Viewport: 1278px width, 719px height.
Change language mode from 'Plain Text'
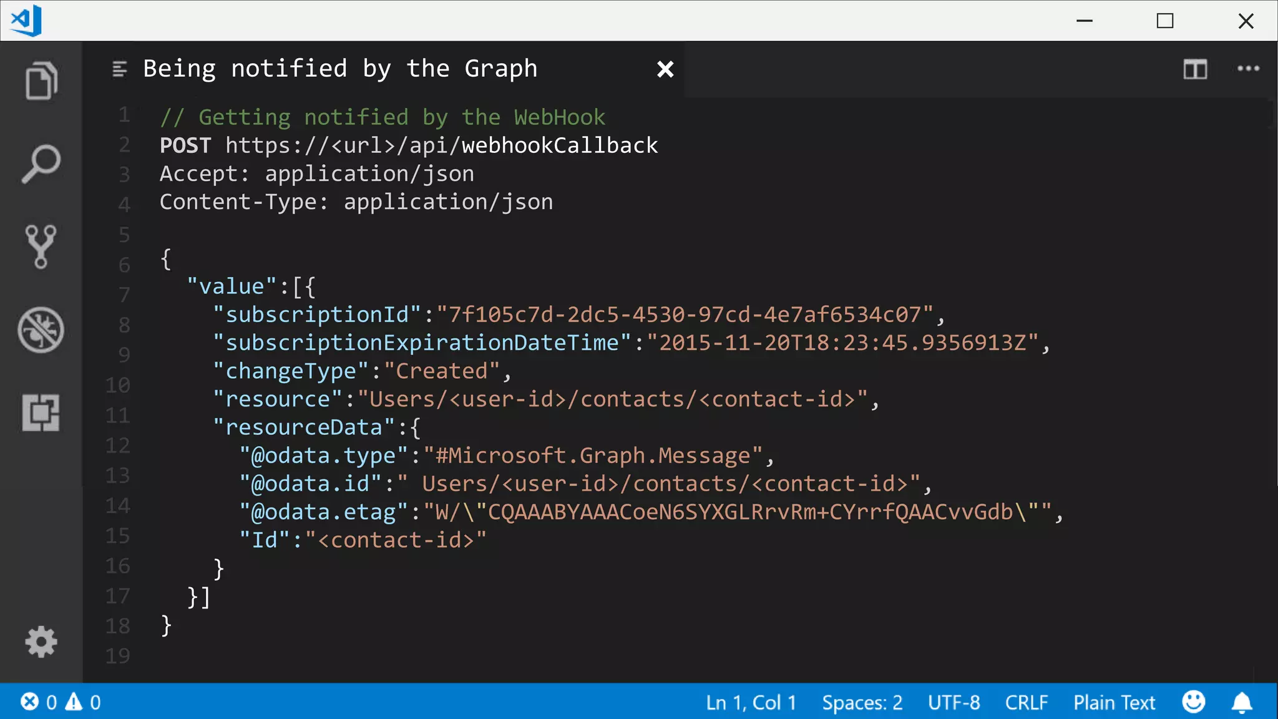pos(1114,703)
